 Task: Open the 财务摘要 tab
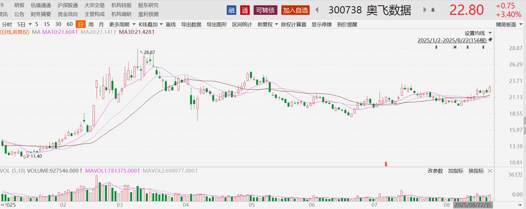(41, 14)
